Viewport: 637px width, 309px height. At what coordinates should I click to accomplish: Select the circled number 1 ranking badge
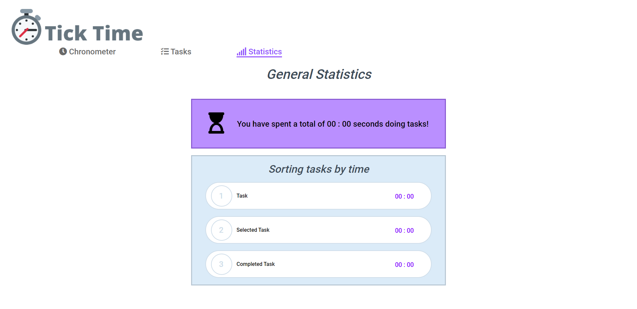221,196
